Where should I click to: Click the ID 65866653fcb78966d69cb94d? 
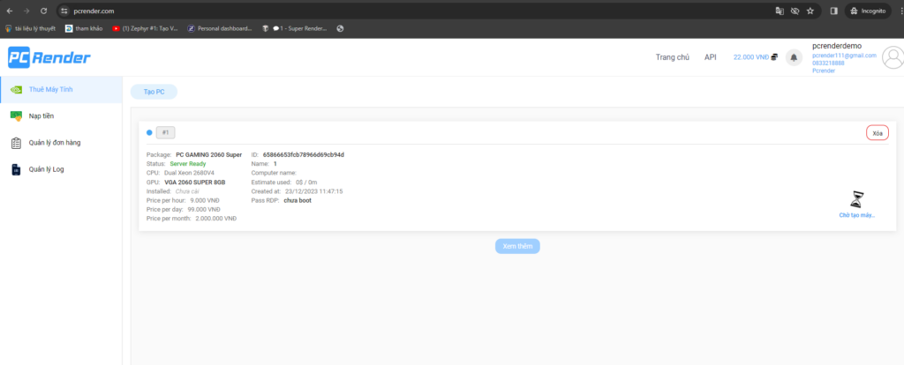[304, 154]
